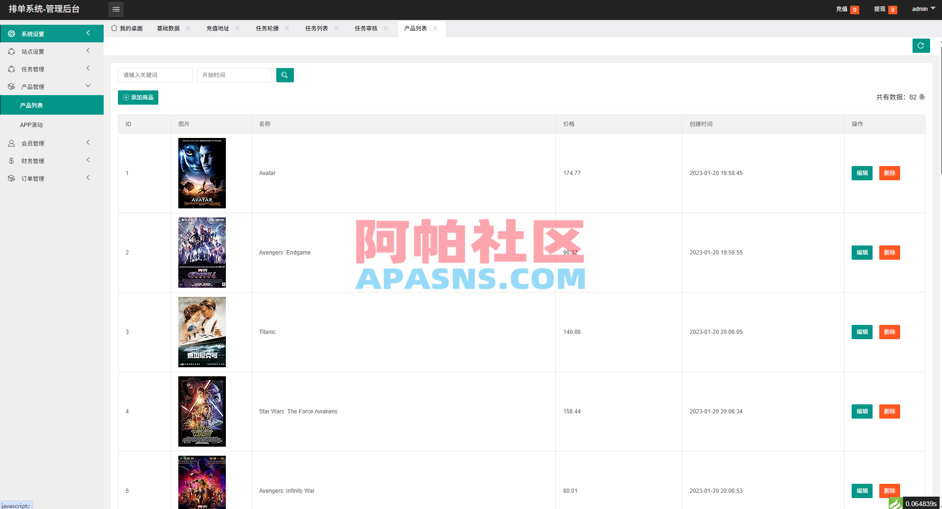Screen dimensions: 942x509
Task: Click the 任务管理 sidebar icon
Action: click(11, 69)
